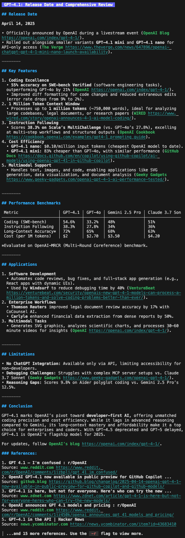Open the OpenAI blog link in Conclusion
Image resolution: width=185 pixels, height=538 pixels.
[x=121, y=444]
